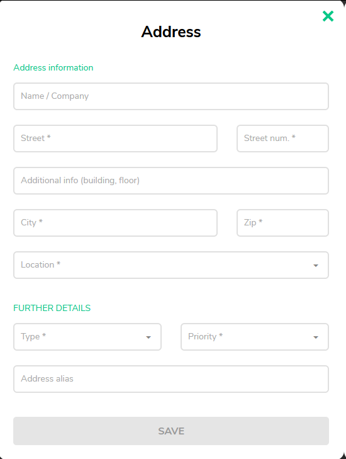Close the Address dialog with the green X
Viewport: 346px width, 459px height.
[x=328, y=16]
